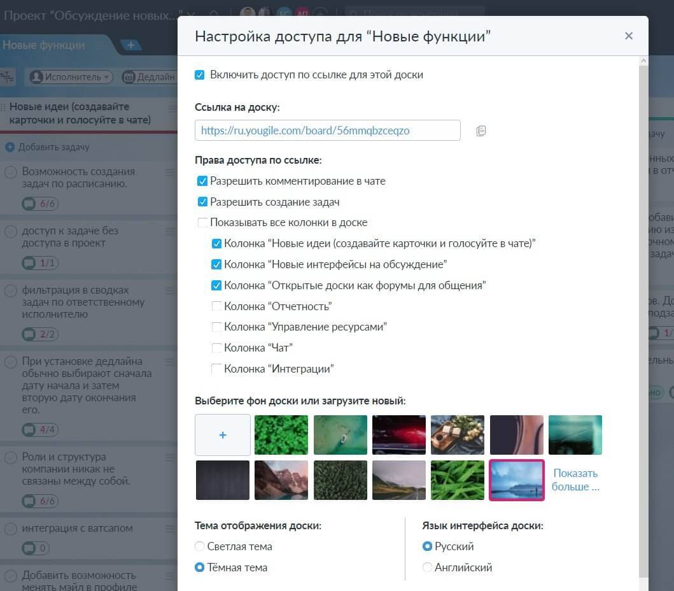Enable Показывать все колонки в доске

(203, 223)
